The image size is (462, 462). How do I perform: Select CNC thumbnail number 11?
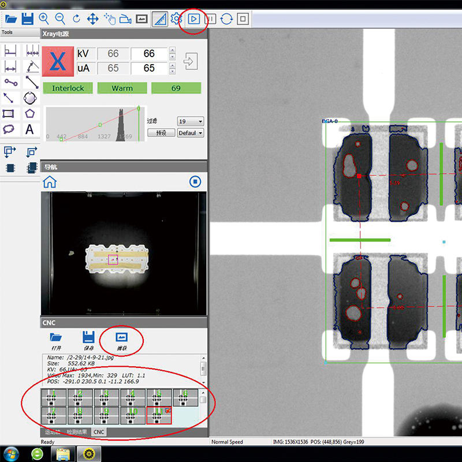159,415
